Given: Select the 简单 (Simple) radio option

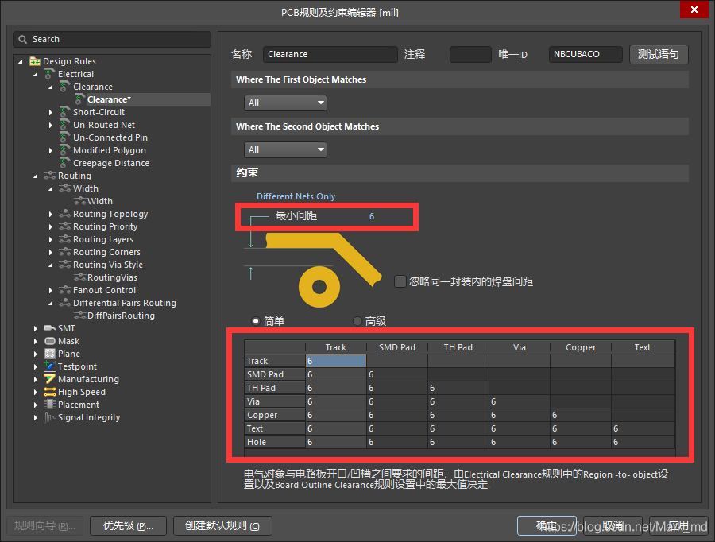Looking at the screenshot, I should pyautogui.click(x=256, y=321).
